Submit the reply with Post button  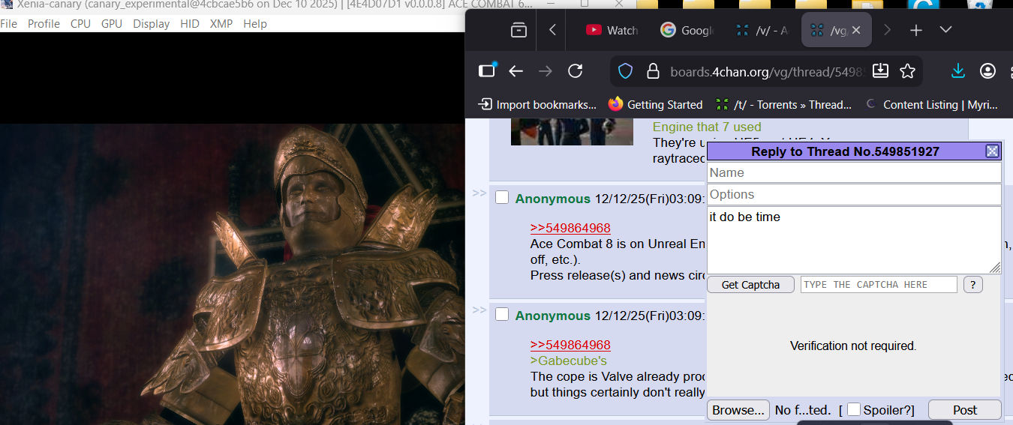pyautogui.click(x=965, y=410)
